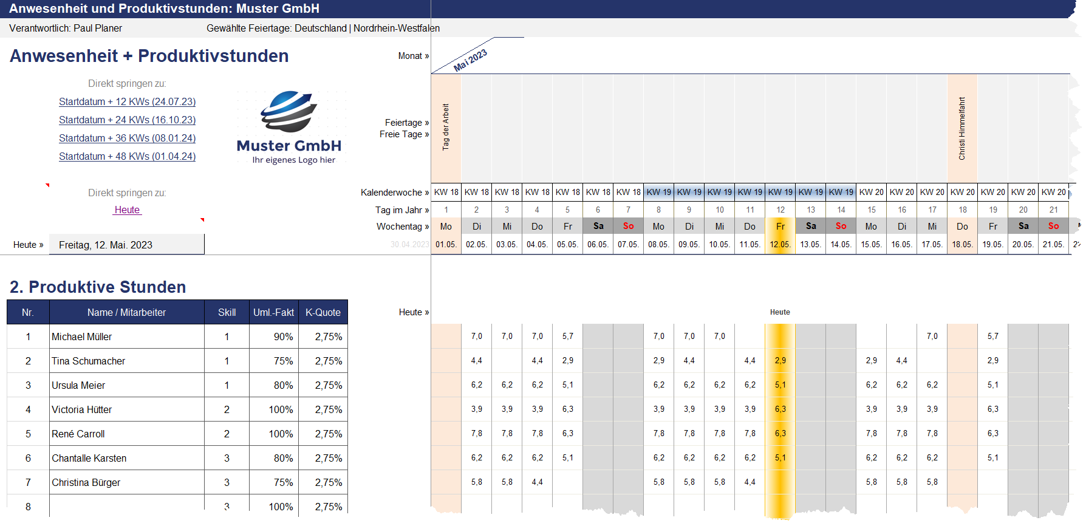Viewport: 1086px width, 523px height.
Task: Click red comment marker right of Heute link
Action: (202, 220)
